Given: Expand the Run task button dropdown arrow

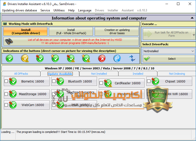Looking at the screenshot, I should pos(194,34).
